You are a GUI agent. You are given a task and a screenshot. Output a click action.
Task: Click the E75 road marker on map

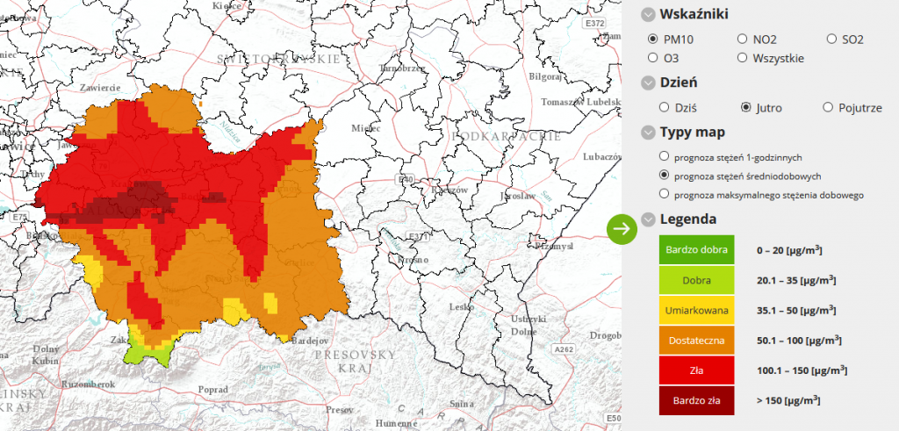pyautogui.click(x=19, y=217)
